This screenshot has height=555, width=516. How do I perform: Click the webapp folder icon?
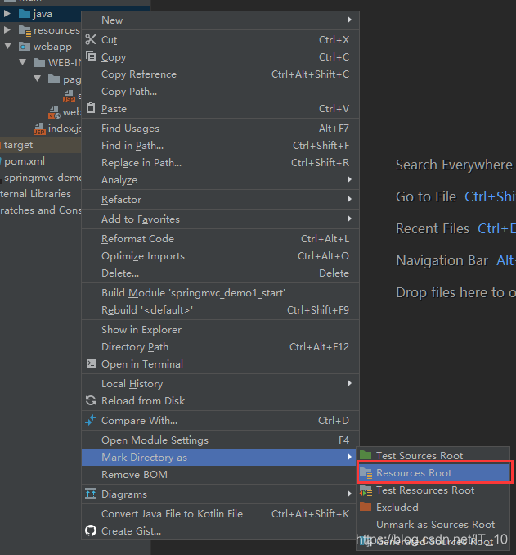(x=25, y=47)
